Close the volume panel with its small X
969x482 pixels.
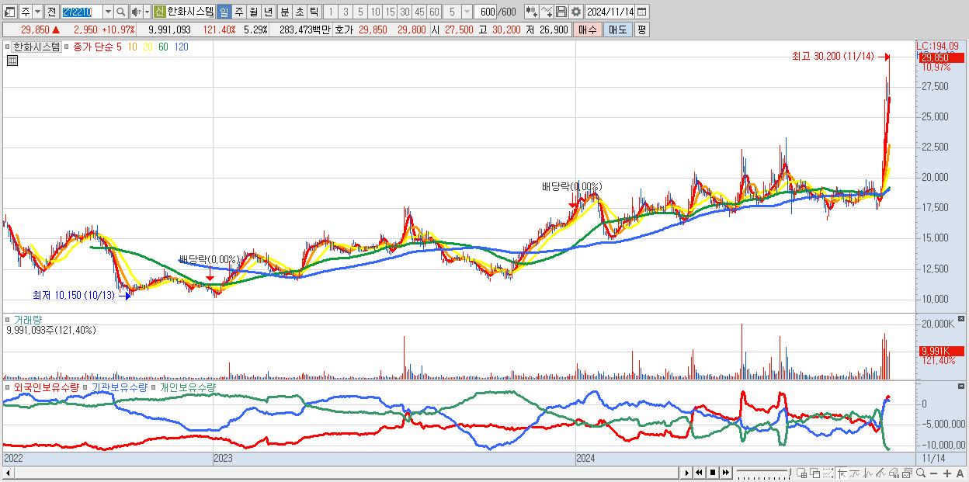click(961, 319)
